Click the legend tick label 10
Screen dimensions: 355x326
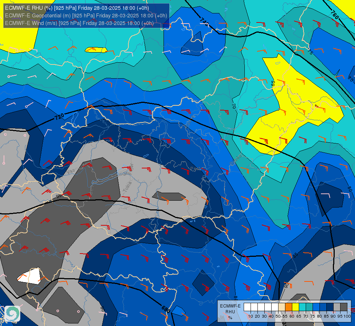[x=251, y=316]
